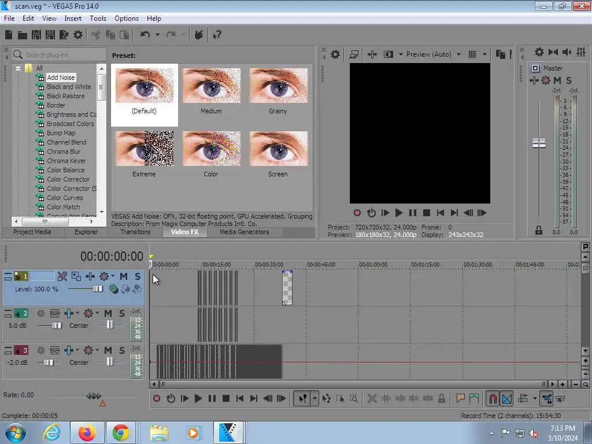Open the Options menu
Image resolution: width=592 pixels, height=444 pixels.
coord(127,18)
